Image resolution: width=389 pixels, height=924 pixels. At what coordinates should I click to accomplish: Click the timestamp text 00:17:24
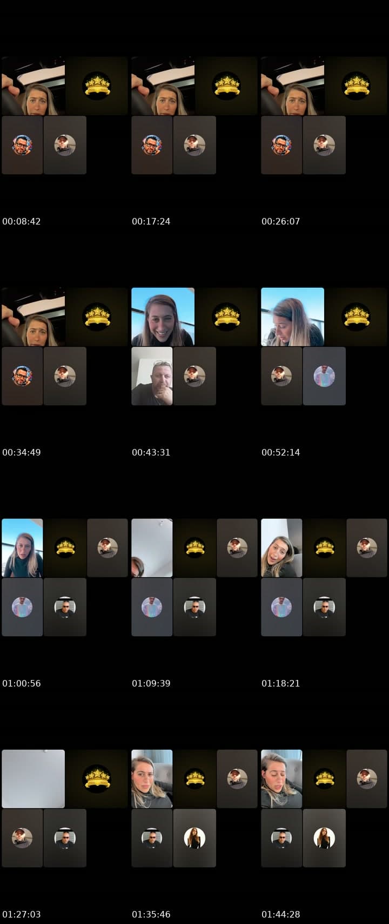[x=151, y=221]
